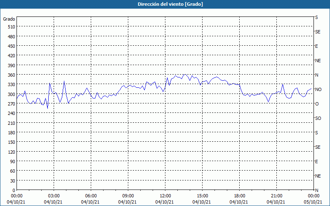The height and width of the screenshot is (206, 330).
Task: Pick the 12:00 time axis label
Action: pos(165,196)
